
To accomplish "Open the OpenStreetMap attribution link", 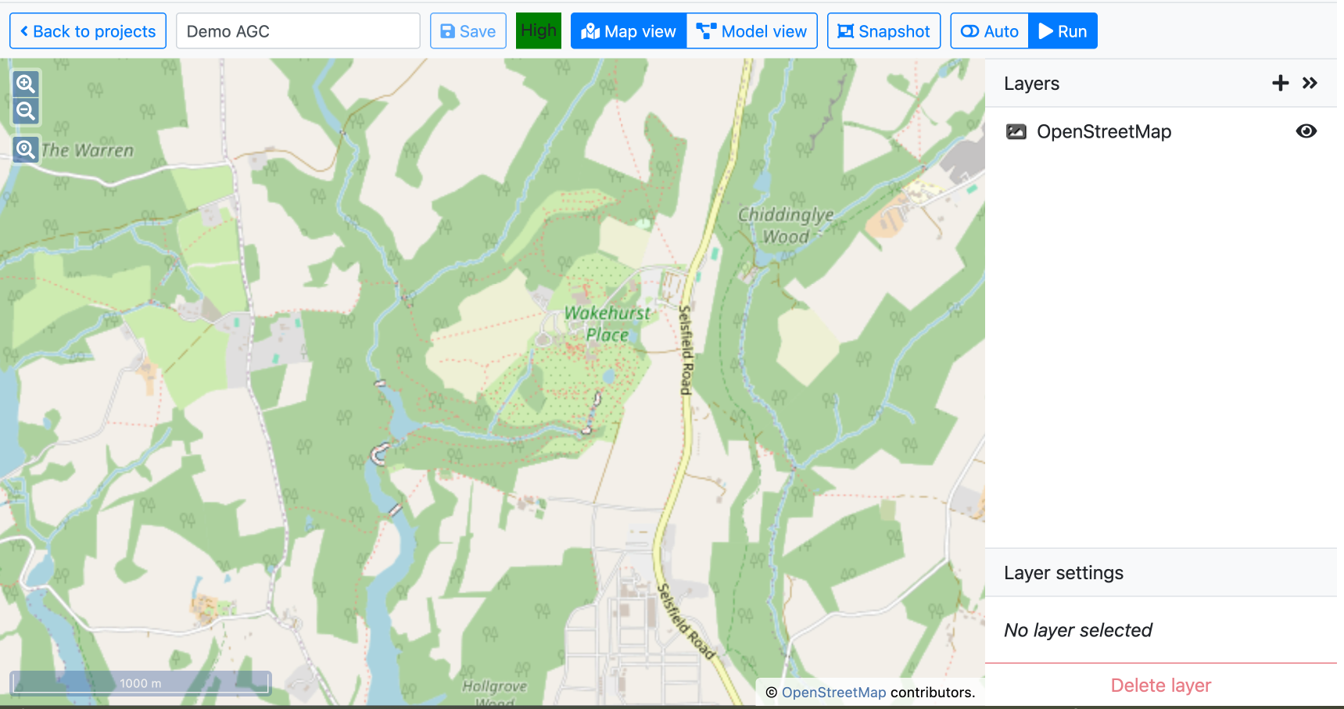I will pyautogui.click(x=833, y=692).
